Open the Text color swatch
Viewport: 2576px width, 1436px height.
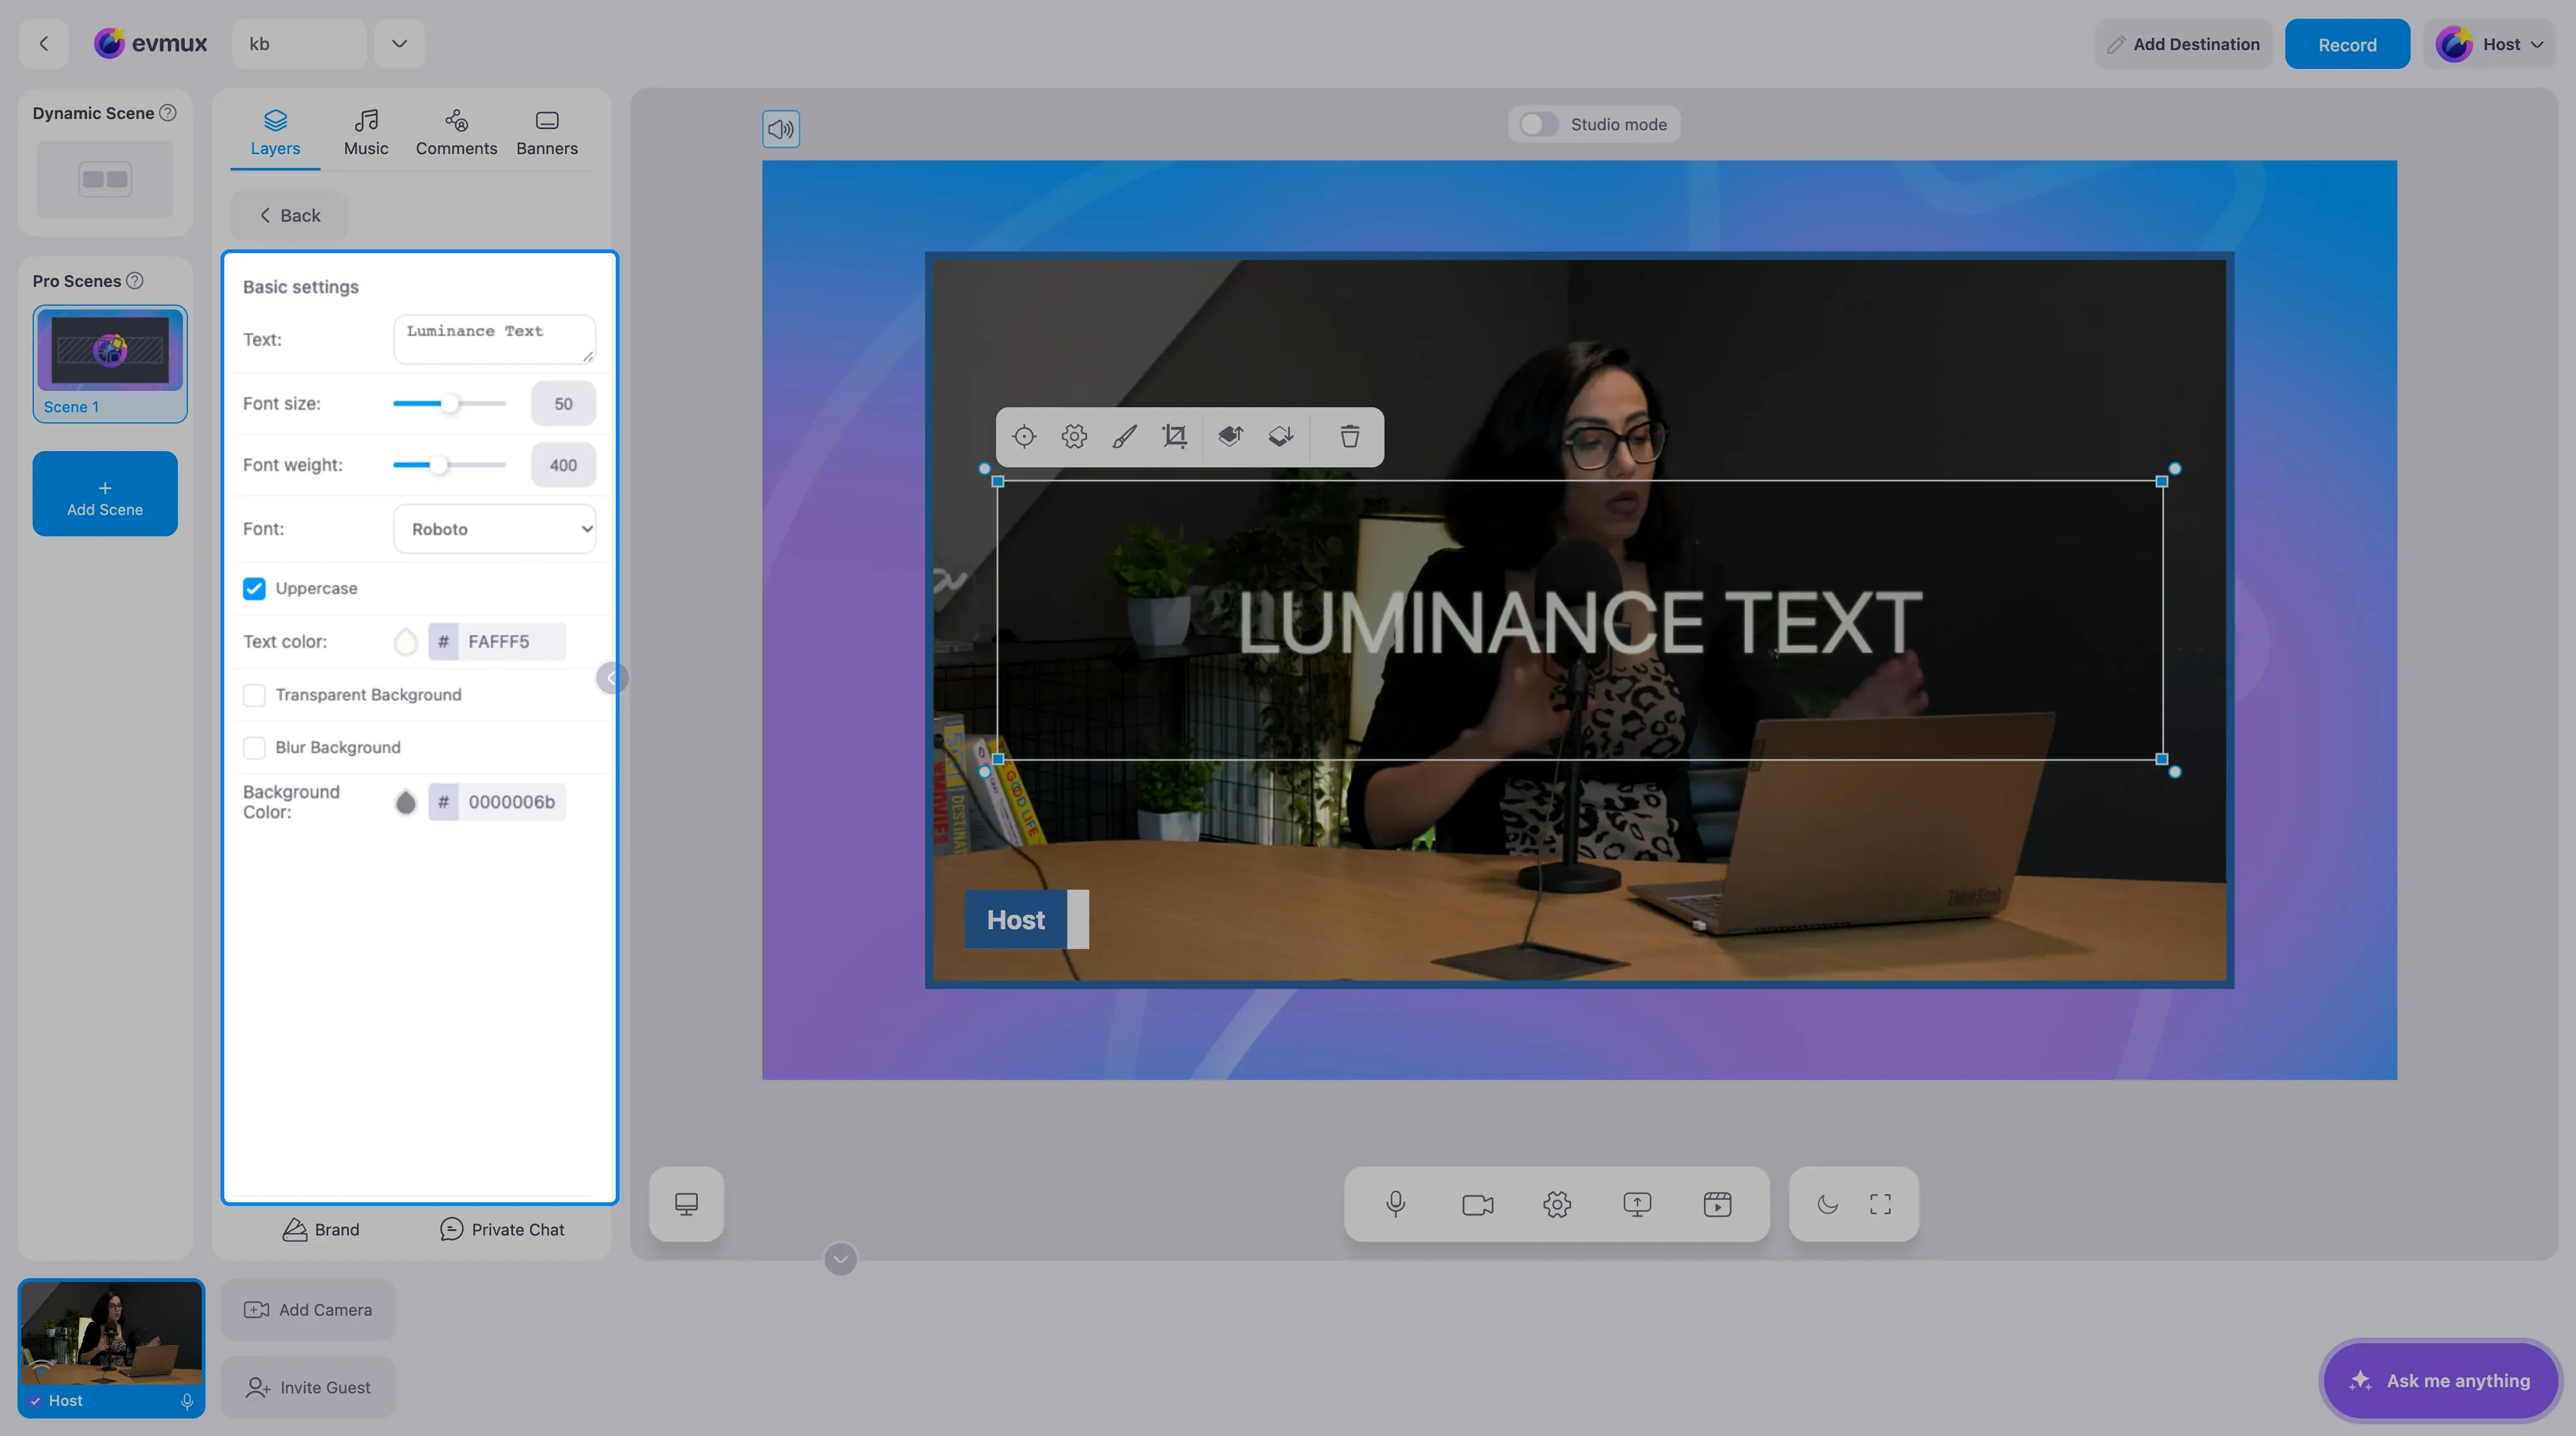point(405,642)
